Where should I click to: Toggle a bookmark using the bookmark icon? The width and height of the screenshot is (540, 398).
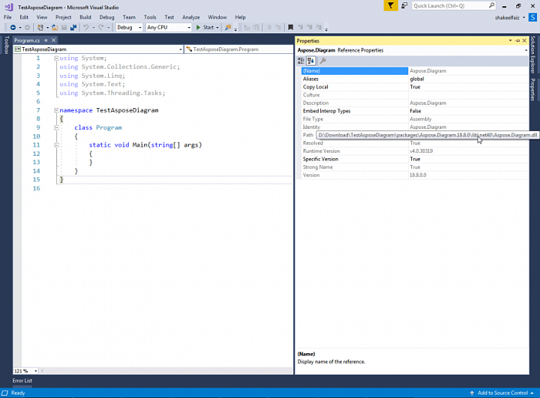291,27
